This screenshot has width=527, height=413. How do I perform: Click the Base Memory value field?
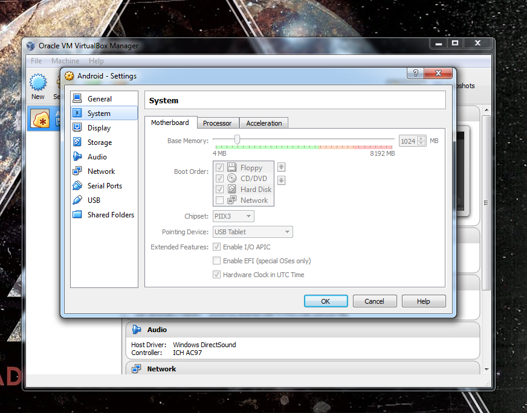tap(408, 141)
